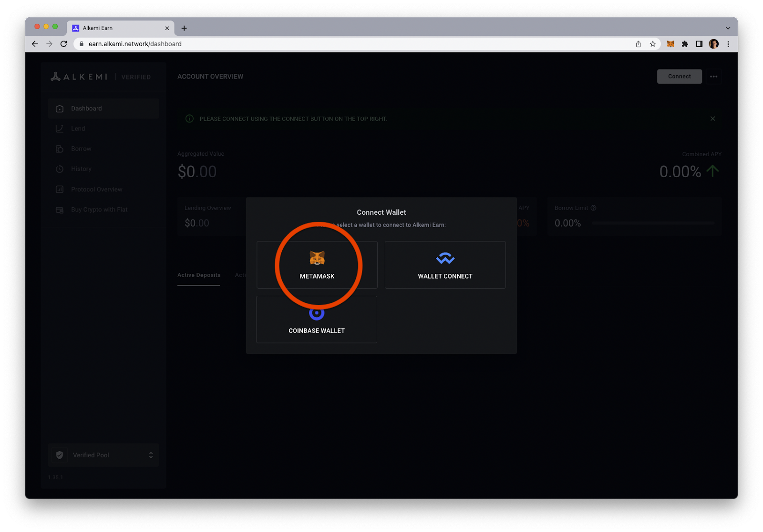Expand the tab search chevron
Image resolution: width=763 pixels, height=532 pixels.
[x=728, y=28]
